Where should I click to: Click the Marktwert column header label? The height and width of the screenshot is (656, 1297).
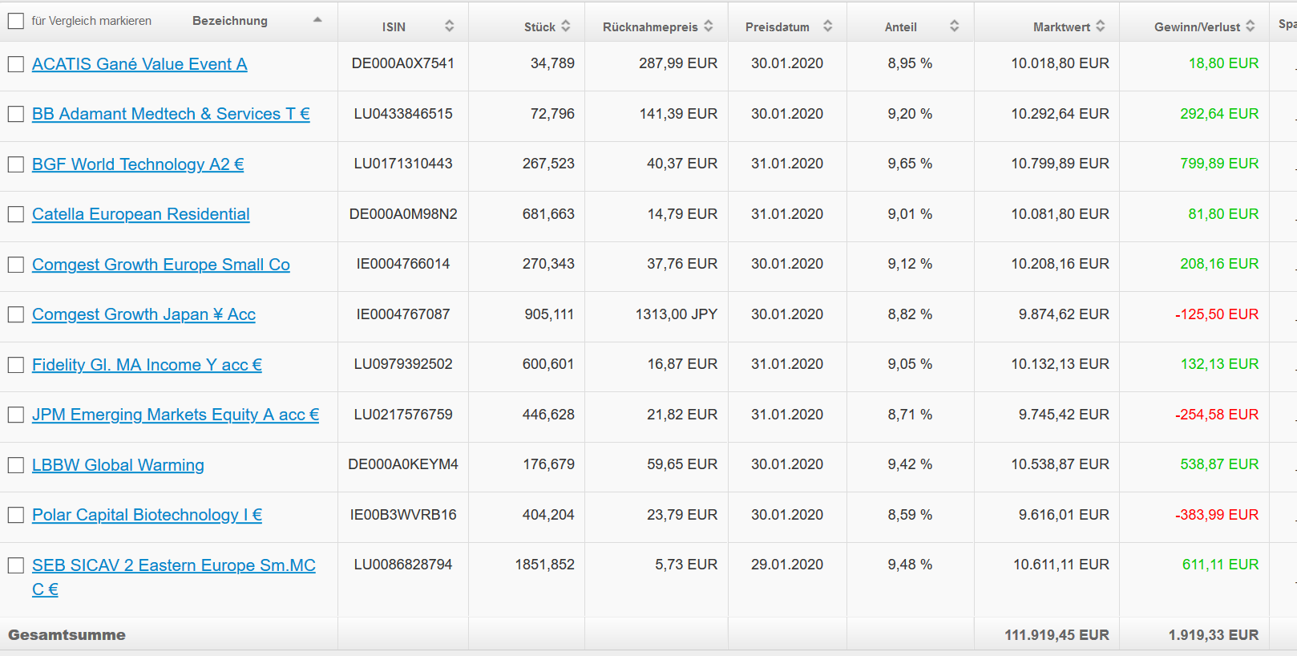[1061, 27]
